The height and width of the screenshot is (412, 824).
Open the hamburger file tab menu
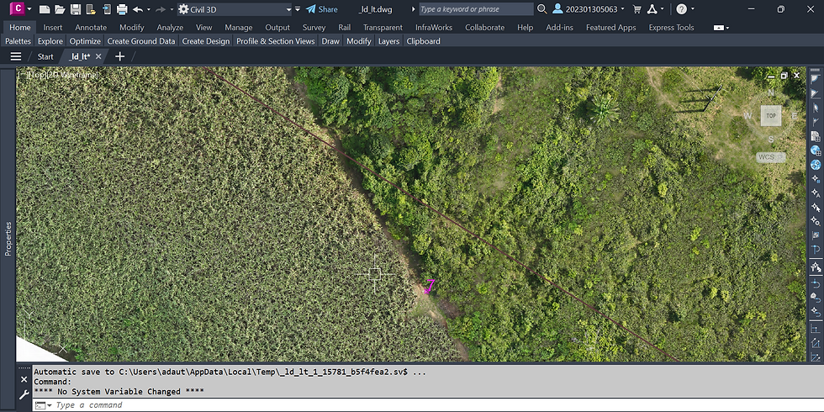[x=15, y=56]
